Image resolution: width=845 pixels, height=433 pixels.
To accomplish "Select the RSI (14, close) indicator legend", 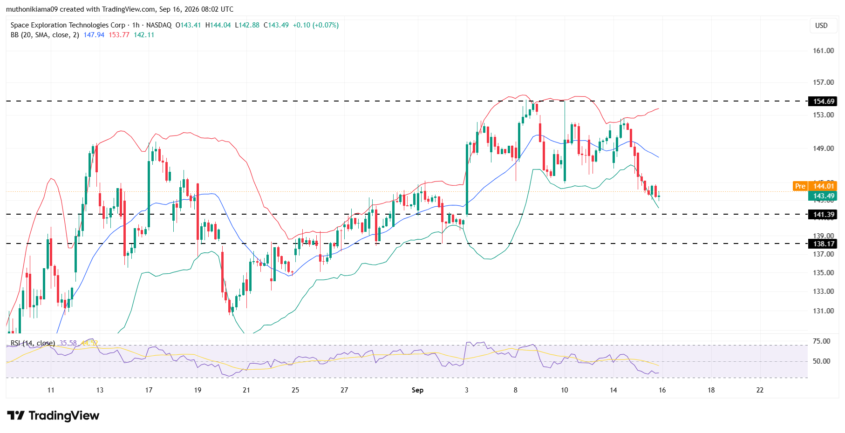I will click(33, 343).
